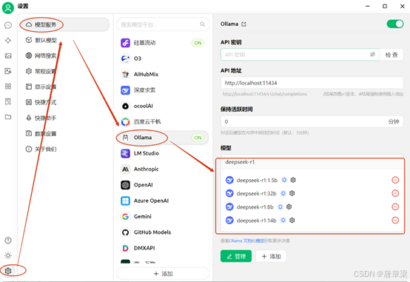Select 数据设置 settings menu
Viewport: 410px width, 282px height.
[x=64, y=133]
